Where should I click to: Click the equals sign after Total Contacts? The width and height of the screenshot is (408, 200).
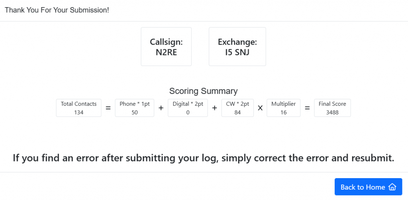click(x=108, y=108)
